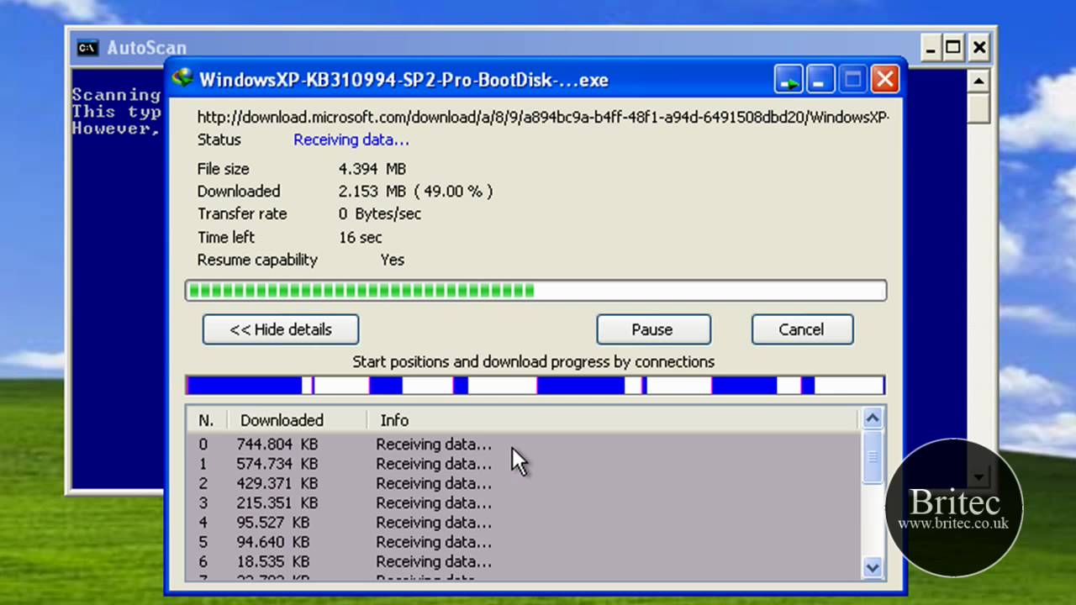Click the Downloaded column header
1076x605 pixels.
point(298,420)
